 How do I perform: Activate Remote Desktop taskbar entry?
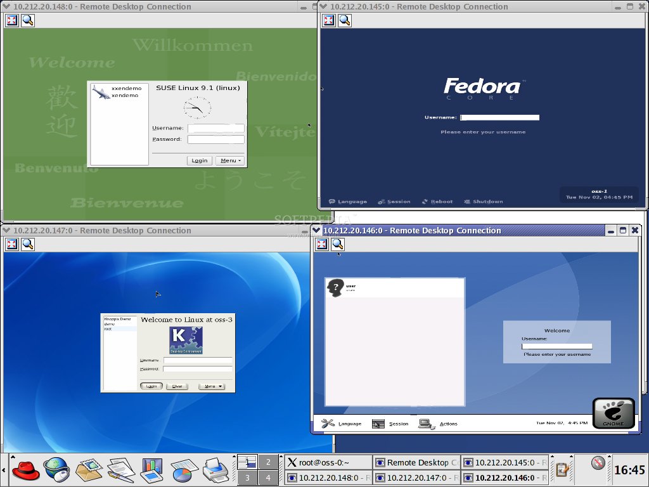click(416, 462)
